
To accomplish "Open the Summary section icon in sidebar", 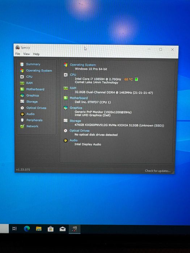I will click(x=22, y=64).
